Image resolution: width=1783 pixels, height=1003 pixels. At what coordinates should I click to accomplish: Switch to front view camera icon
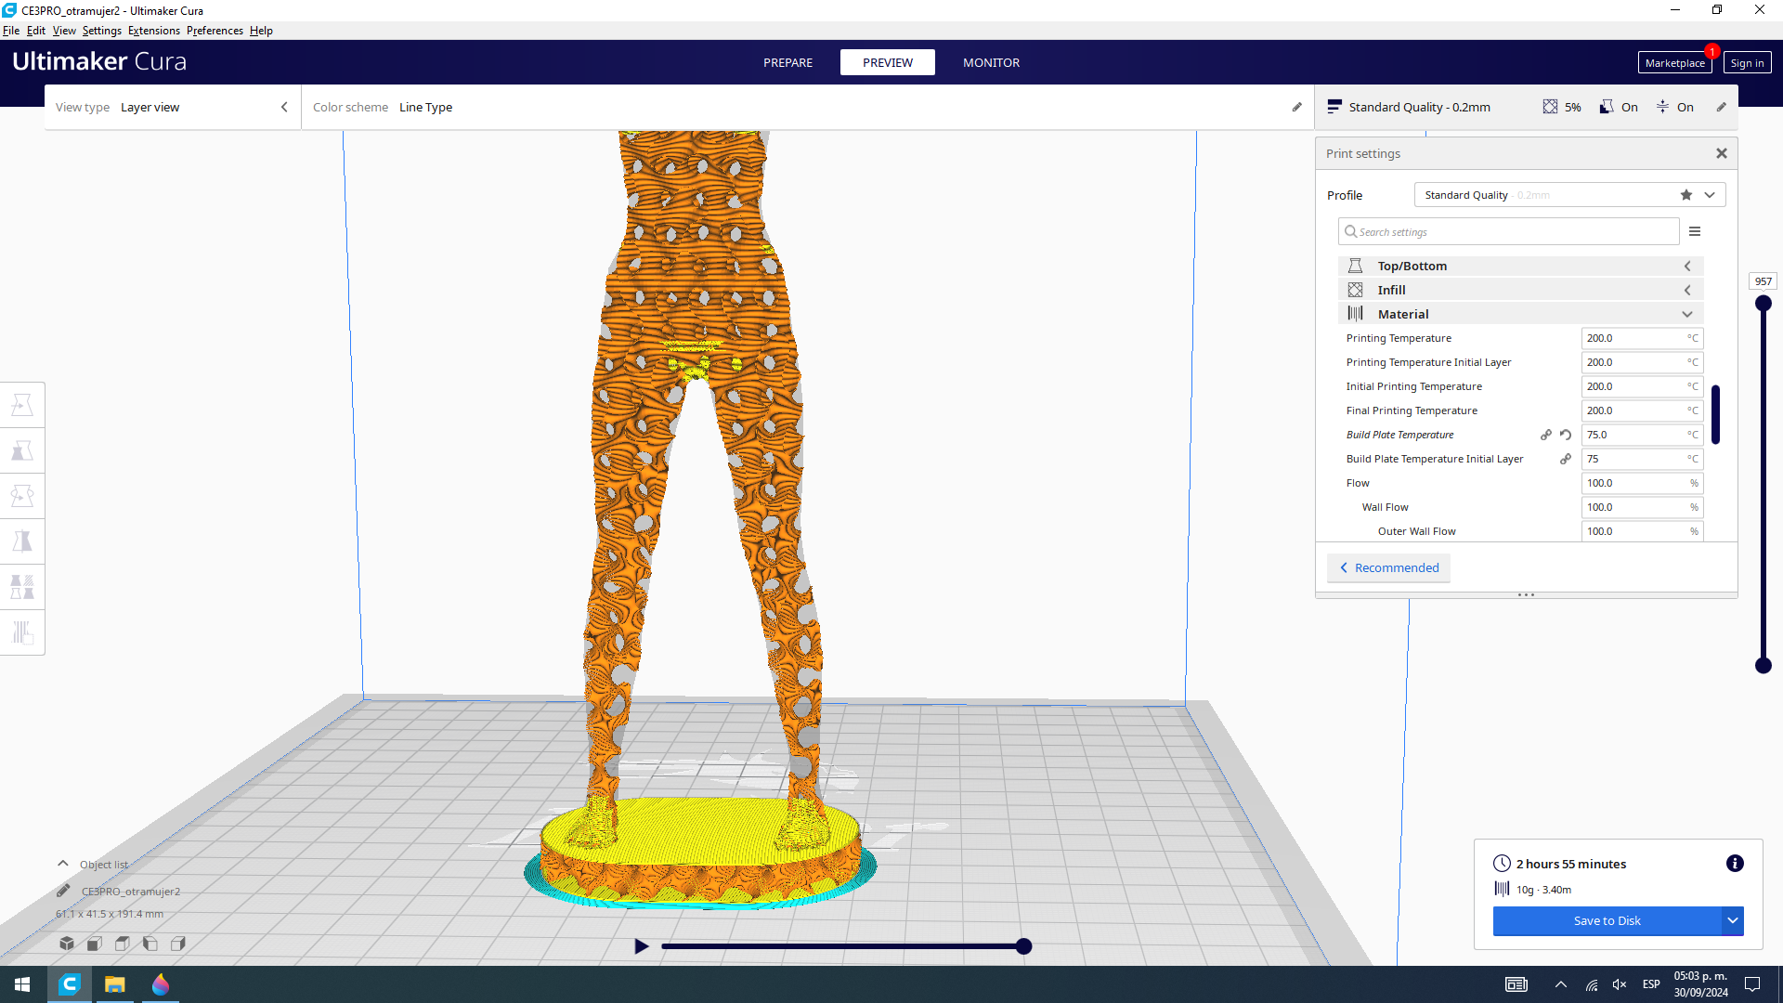click(x=95, y=944)
